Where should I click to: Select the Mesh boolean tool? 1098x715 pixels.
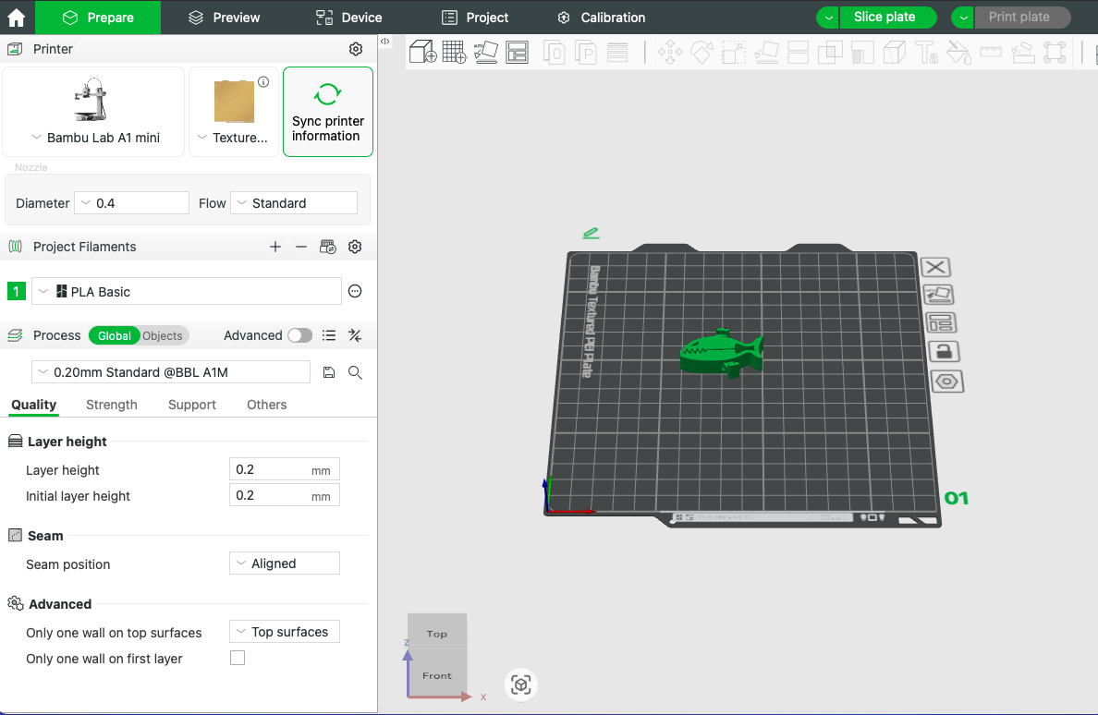[830, 53]
